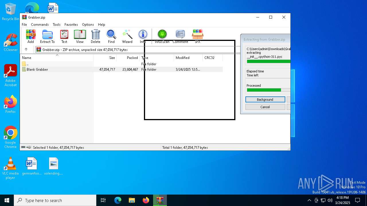Go up one folder level arrow
Image resolution: width=367 pixels, height=206 pixels.
coord(26,49)
